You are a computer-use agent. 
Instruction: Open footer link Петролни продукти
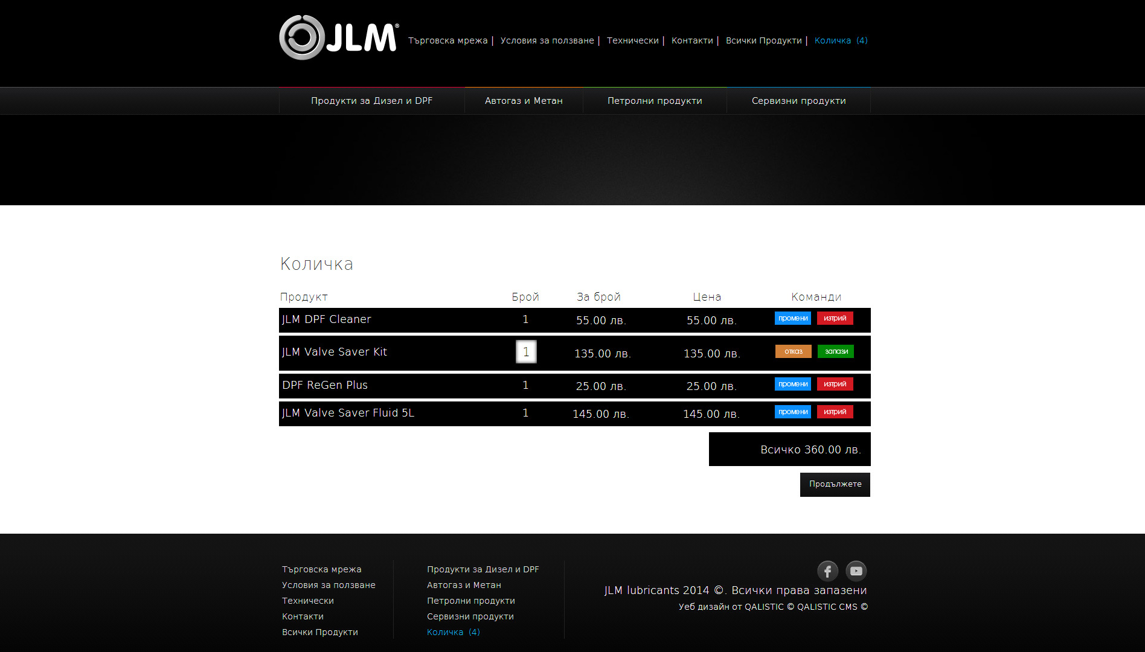[x=471, y=601]
